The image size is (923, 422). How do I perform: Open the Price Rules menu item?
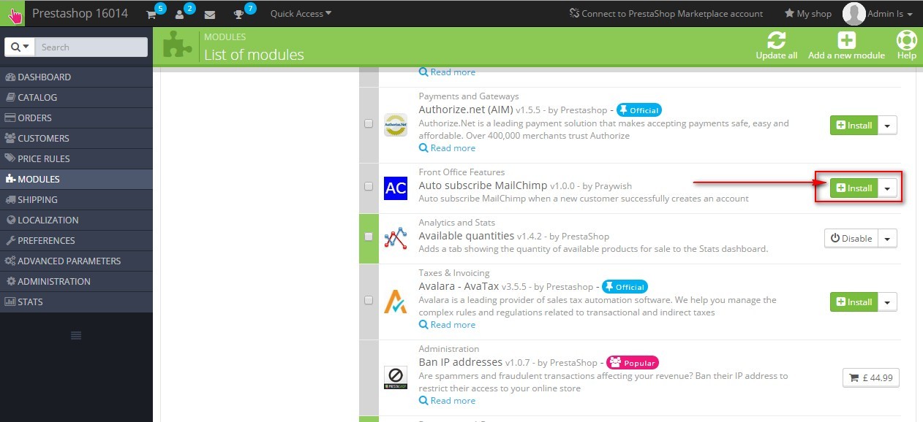pos(76,158)
